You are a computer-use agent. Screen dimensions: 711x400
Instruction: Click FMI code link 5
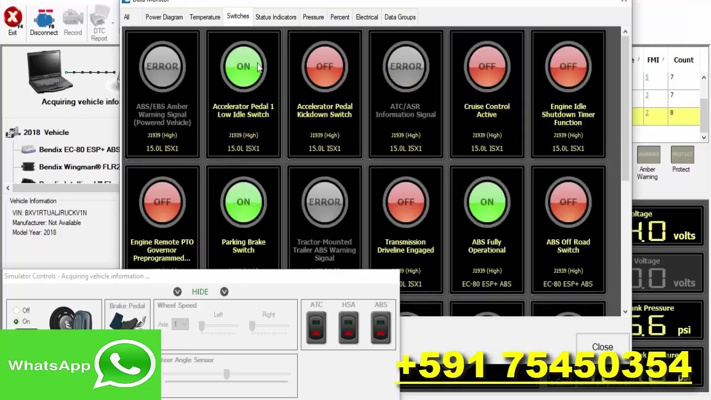click(x=647, y=77)
